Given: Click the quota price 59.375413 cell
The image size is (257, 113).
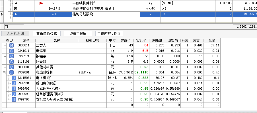Looking at the screenshot, I should click(126, 72).
